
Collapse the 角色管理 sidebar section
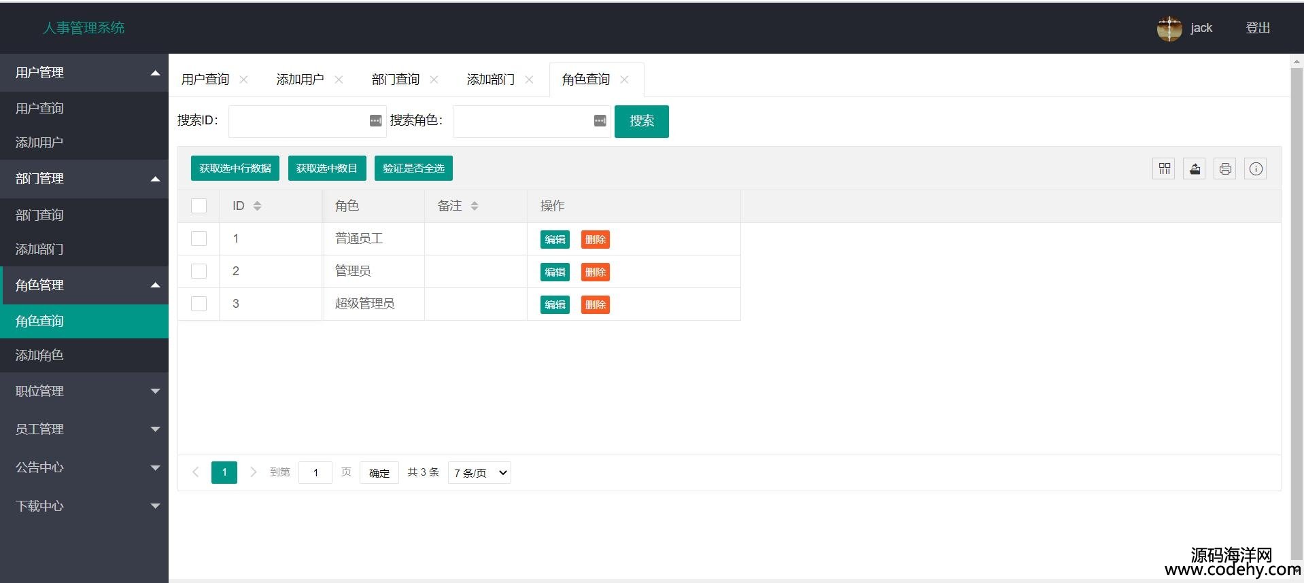point(84,285)
